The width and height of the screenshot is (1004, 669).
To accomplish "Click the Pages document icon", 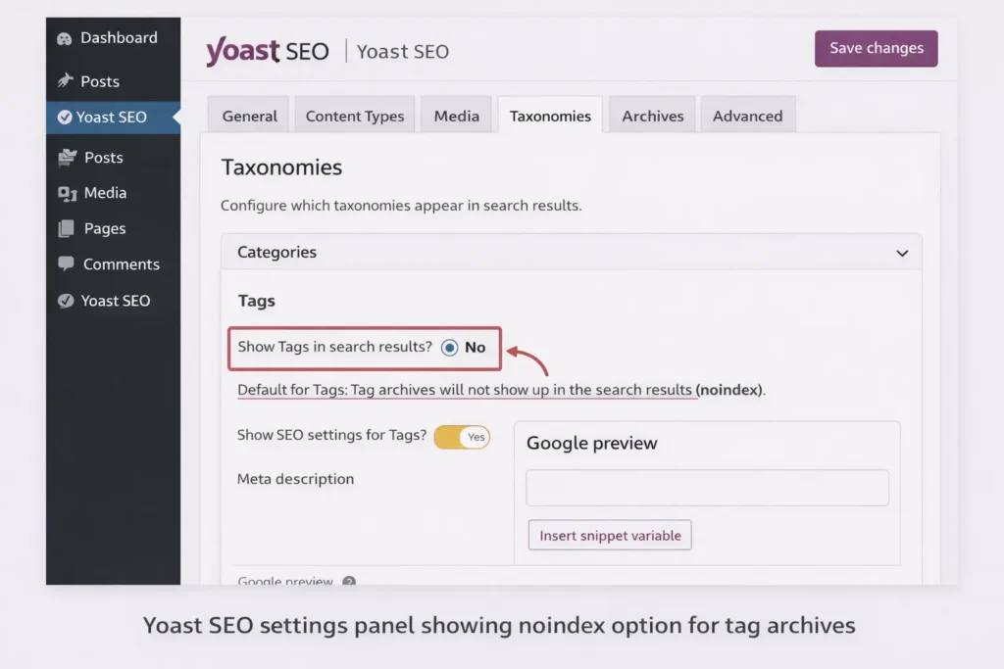I will (65, 228).
